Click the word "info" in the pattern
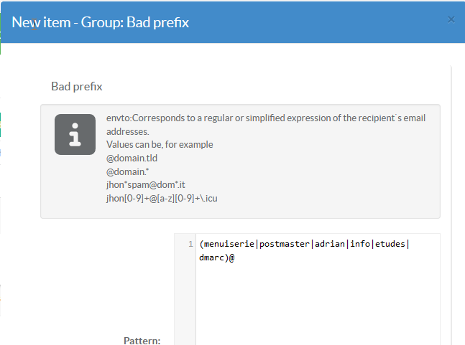The image size is (465, 345). tap(360, 244)
